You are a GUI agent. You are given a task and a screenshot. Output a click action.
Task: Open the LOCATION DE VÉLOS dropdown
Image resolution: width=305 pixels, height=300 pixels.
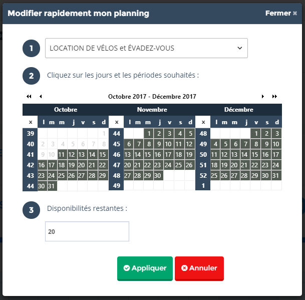pos(146,48)
